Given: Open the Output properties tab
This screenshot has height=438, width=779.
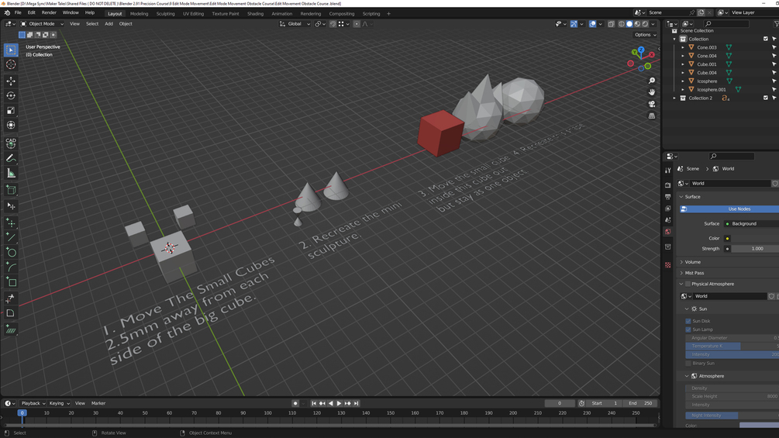Looking at the screenshot, I should [667, 197].
